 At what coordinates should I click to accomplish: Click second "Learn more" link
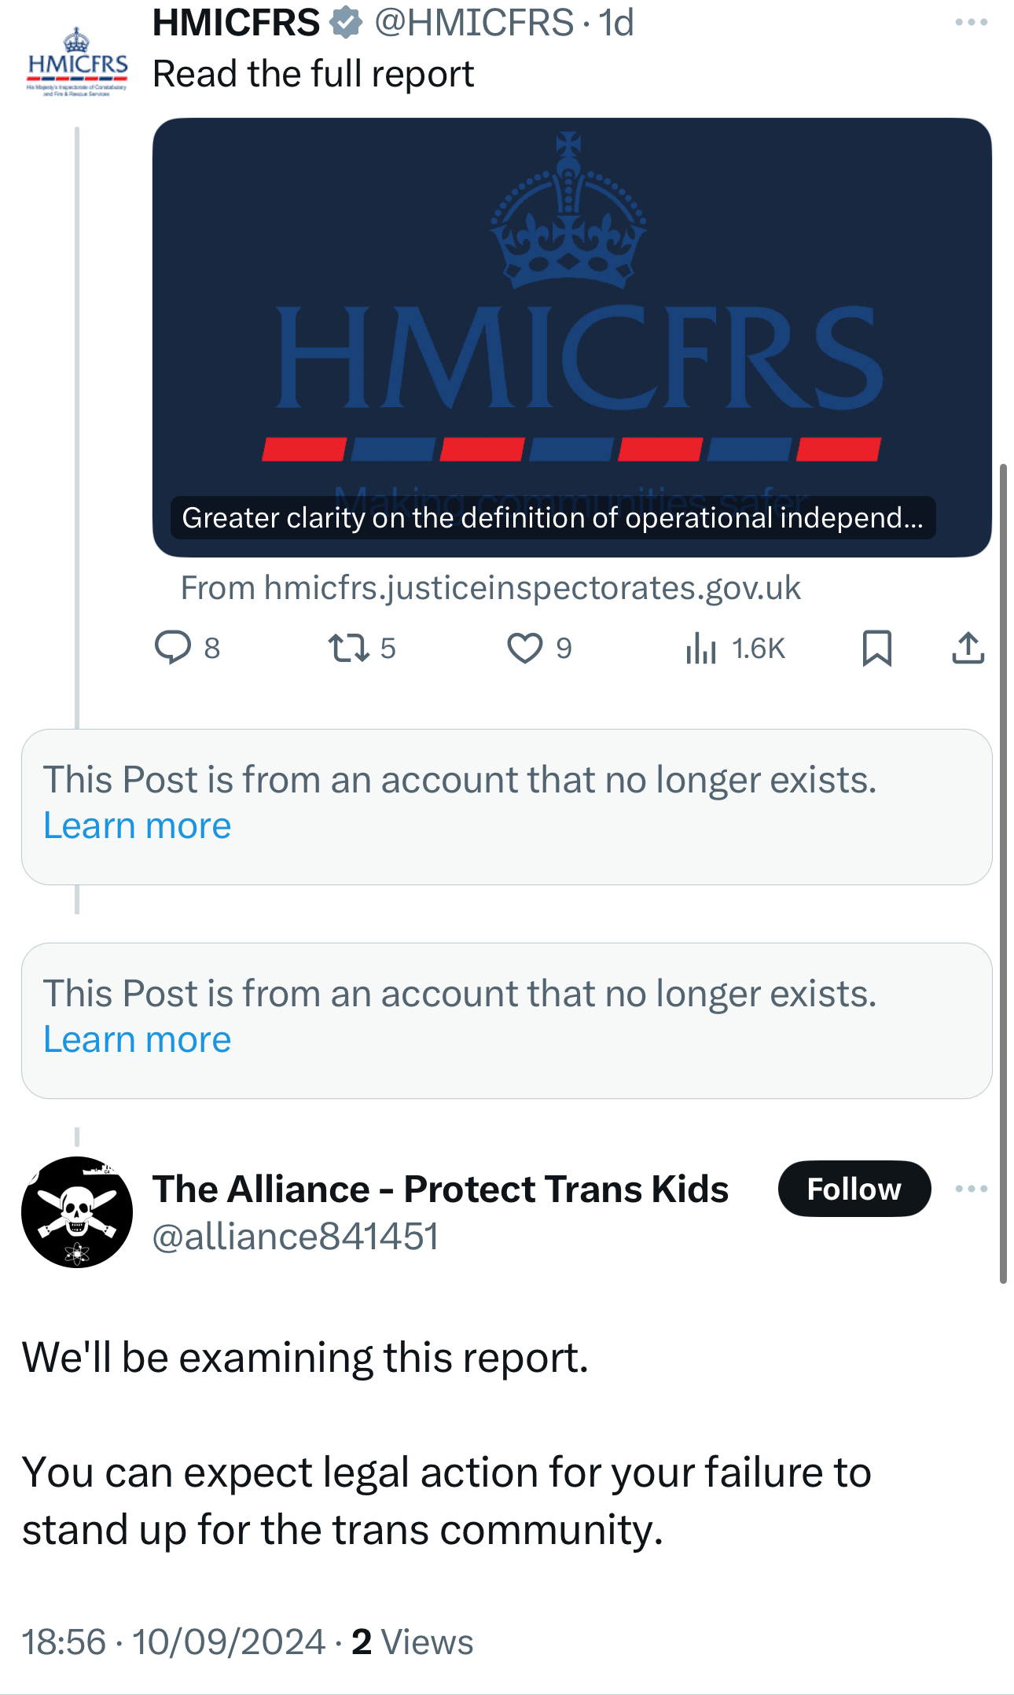tap(138, 1040)
